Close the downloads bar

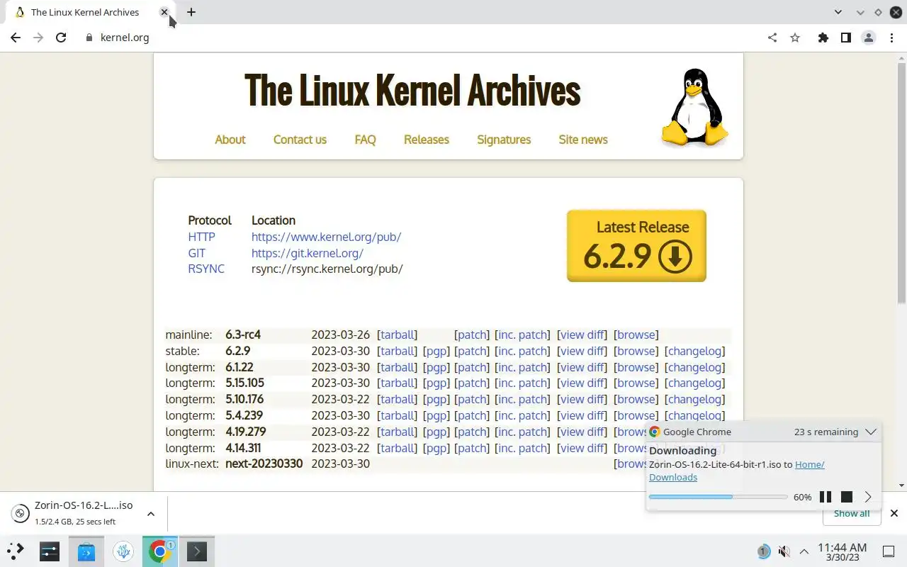[894, 513]
